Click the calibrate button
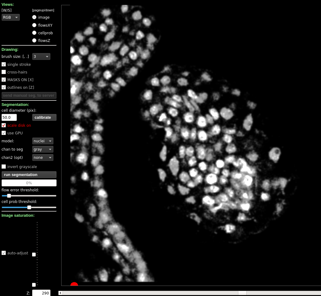 [x=44, y=117]
